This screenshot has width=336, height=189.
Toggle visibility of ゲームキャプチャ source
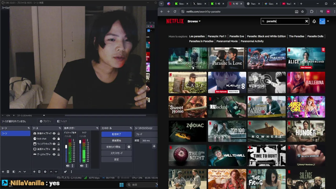click(x=54, y=154)
